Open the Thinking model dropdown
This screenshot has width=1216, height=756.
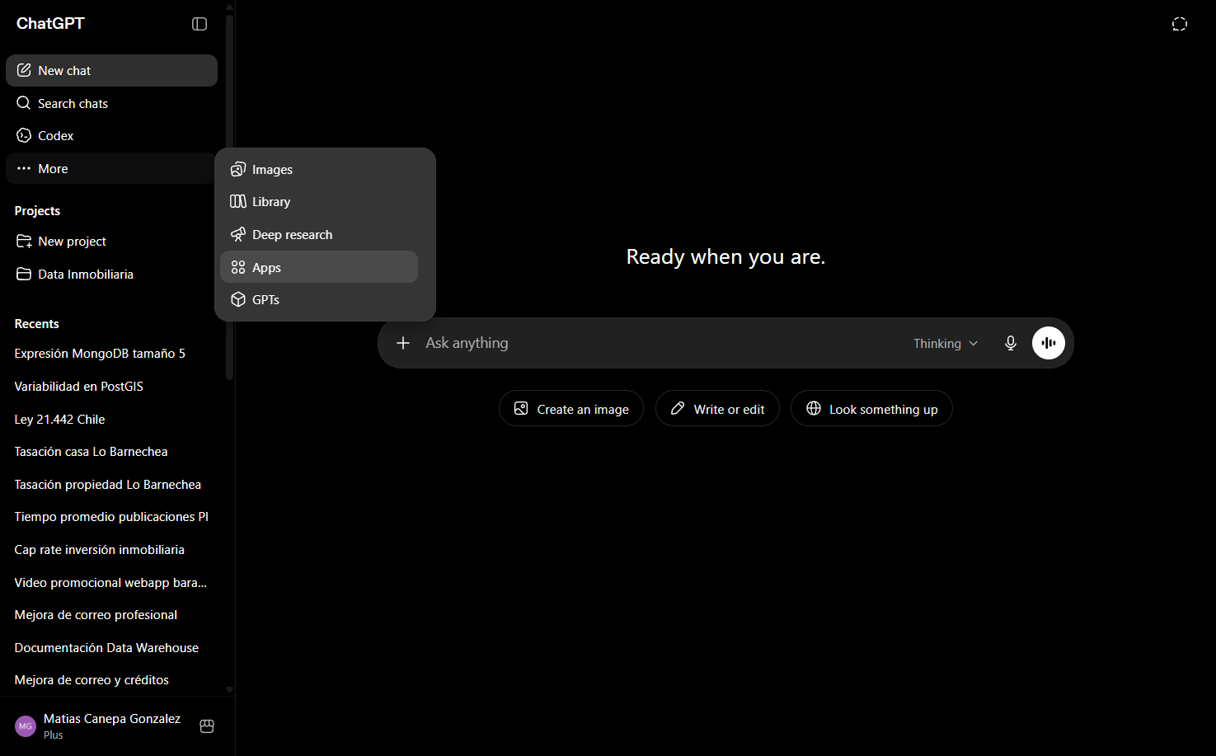tap(946, 343)
